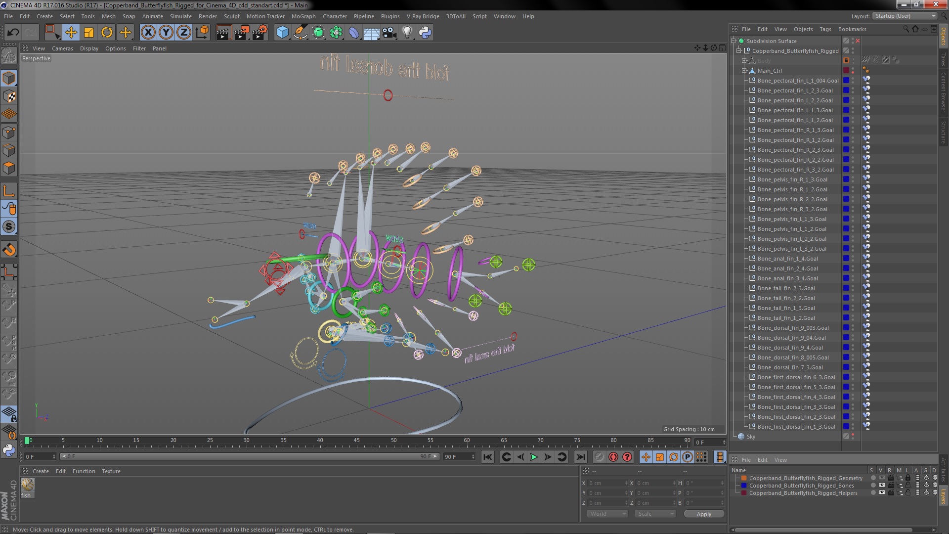Play animation forwards
Screen dimensions: 949x534
pos(534,457)
